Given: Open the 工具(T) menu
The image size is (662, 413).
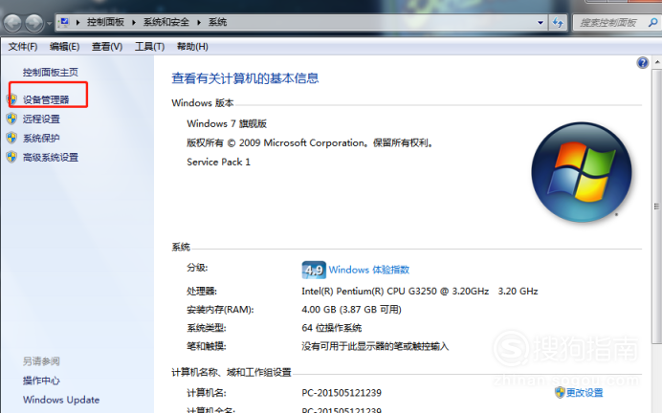Looking at the screenshot, I should coord(149,47).
